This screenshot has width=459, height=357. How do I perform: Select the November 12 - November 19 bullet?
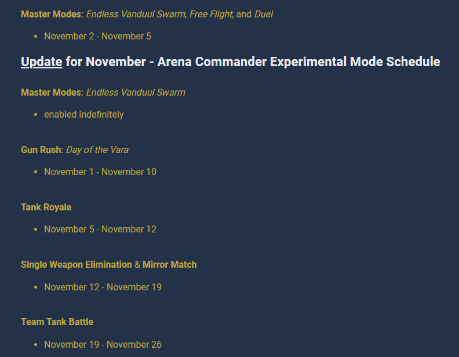click(x=103, y=287)
